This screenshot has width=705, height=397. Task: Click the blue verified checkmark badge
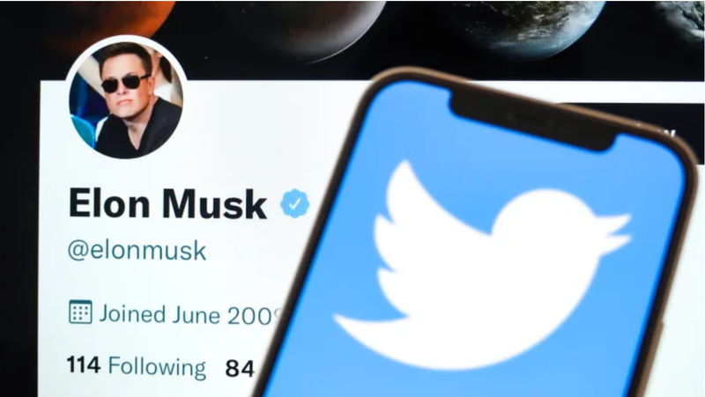coord(295,203)
